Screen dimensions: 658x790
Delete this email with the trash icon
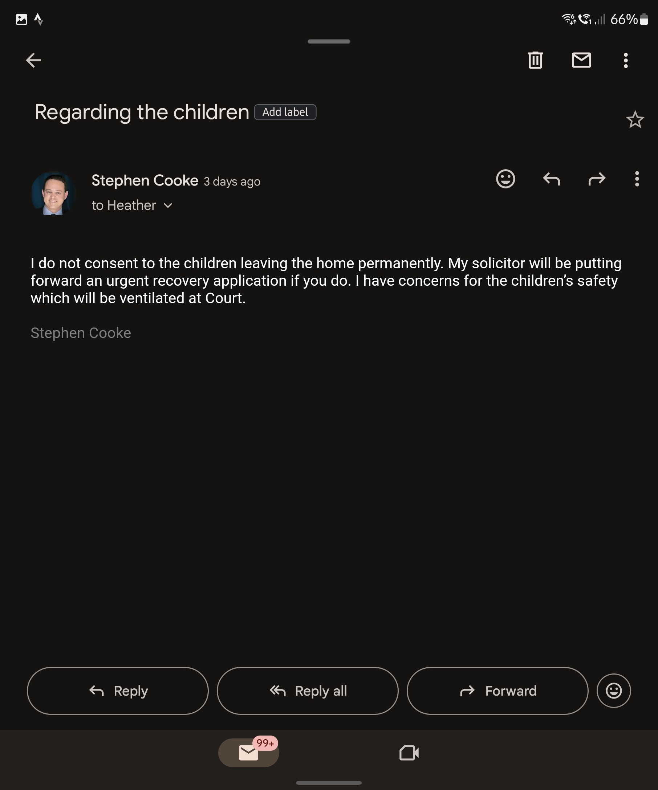click(535, 60)
